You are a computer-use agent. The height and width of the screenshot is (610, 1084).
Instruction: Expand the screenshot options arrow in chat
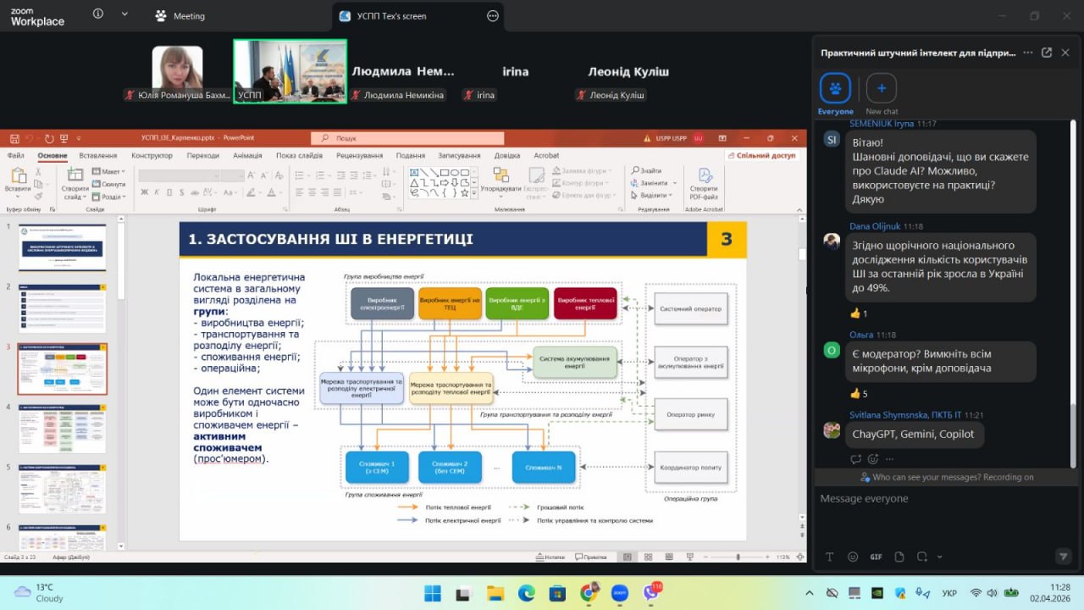pyautogui.click(x=939, y=557)
